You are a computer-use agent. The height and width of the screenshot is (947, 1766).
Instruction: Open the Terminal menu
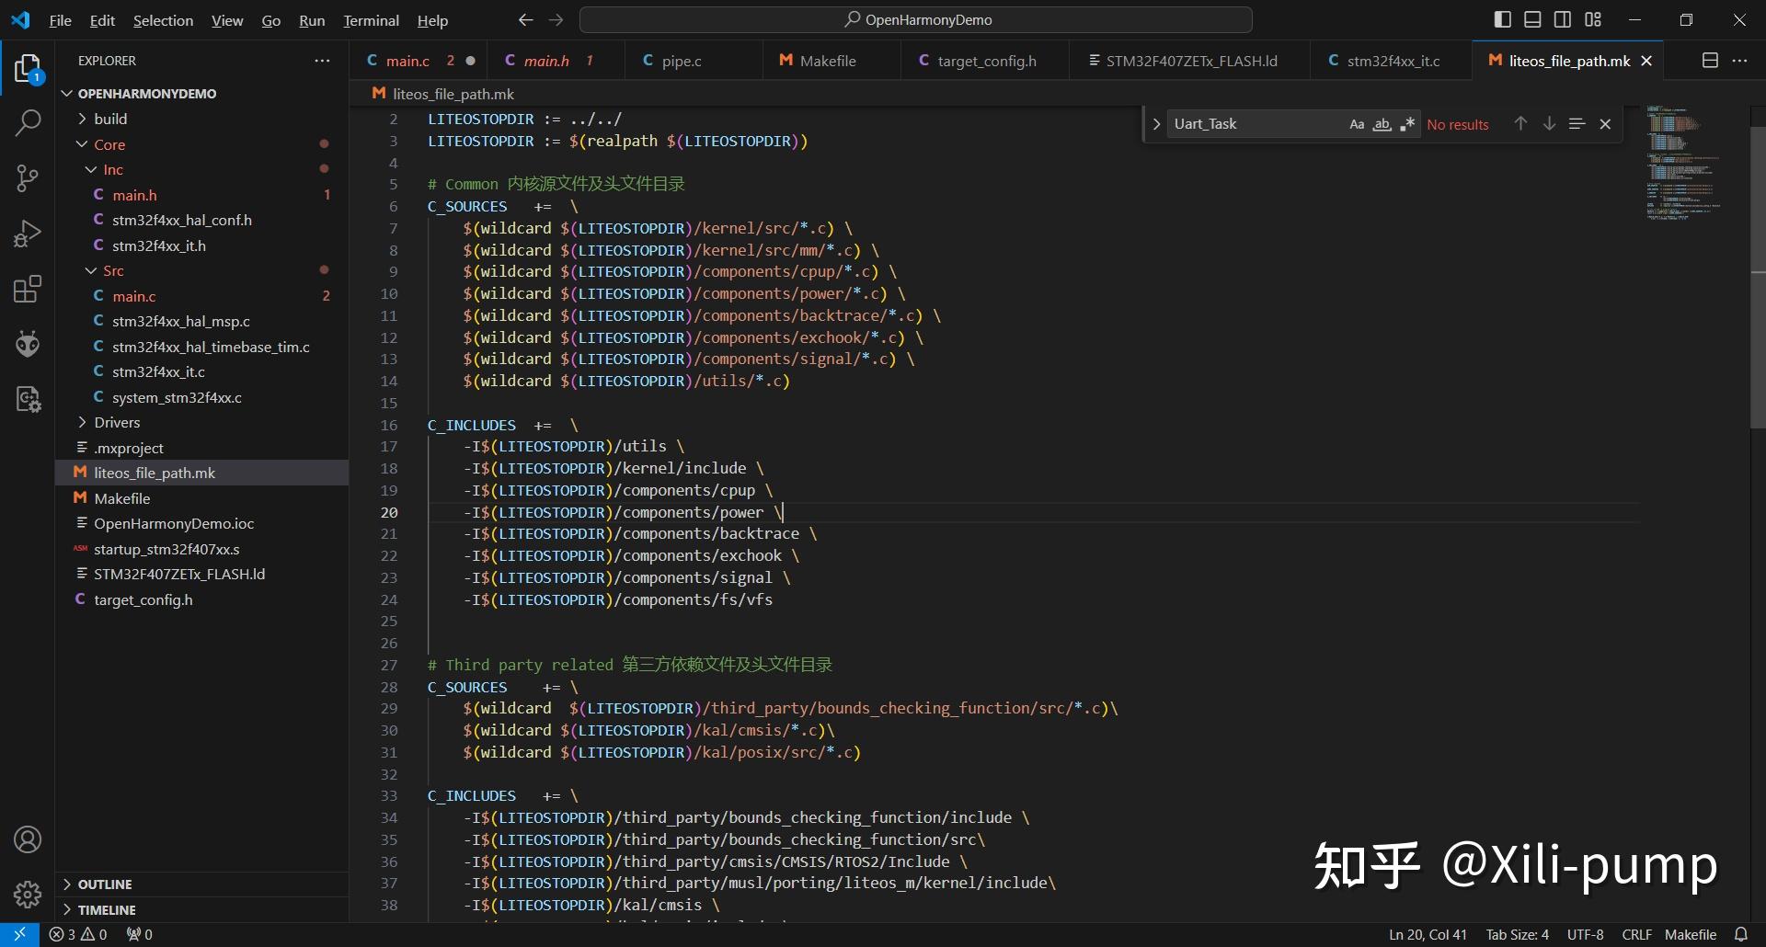371,20
